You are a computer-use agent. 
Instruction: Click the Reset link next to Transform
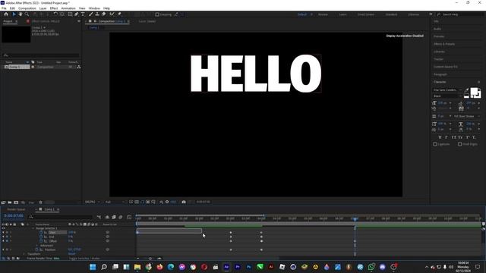tap(71, 254)
